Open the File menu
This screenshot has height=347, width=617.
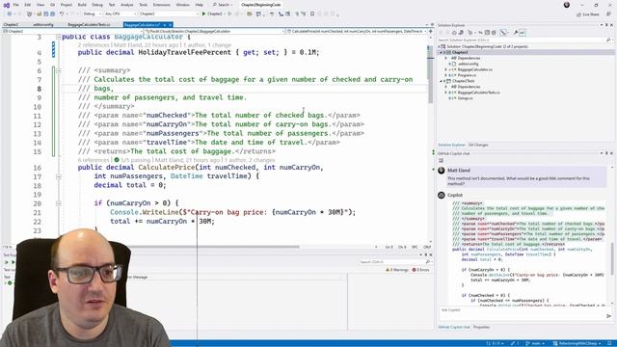point(15,5)
